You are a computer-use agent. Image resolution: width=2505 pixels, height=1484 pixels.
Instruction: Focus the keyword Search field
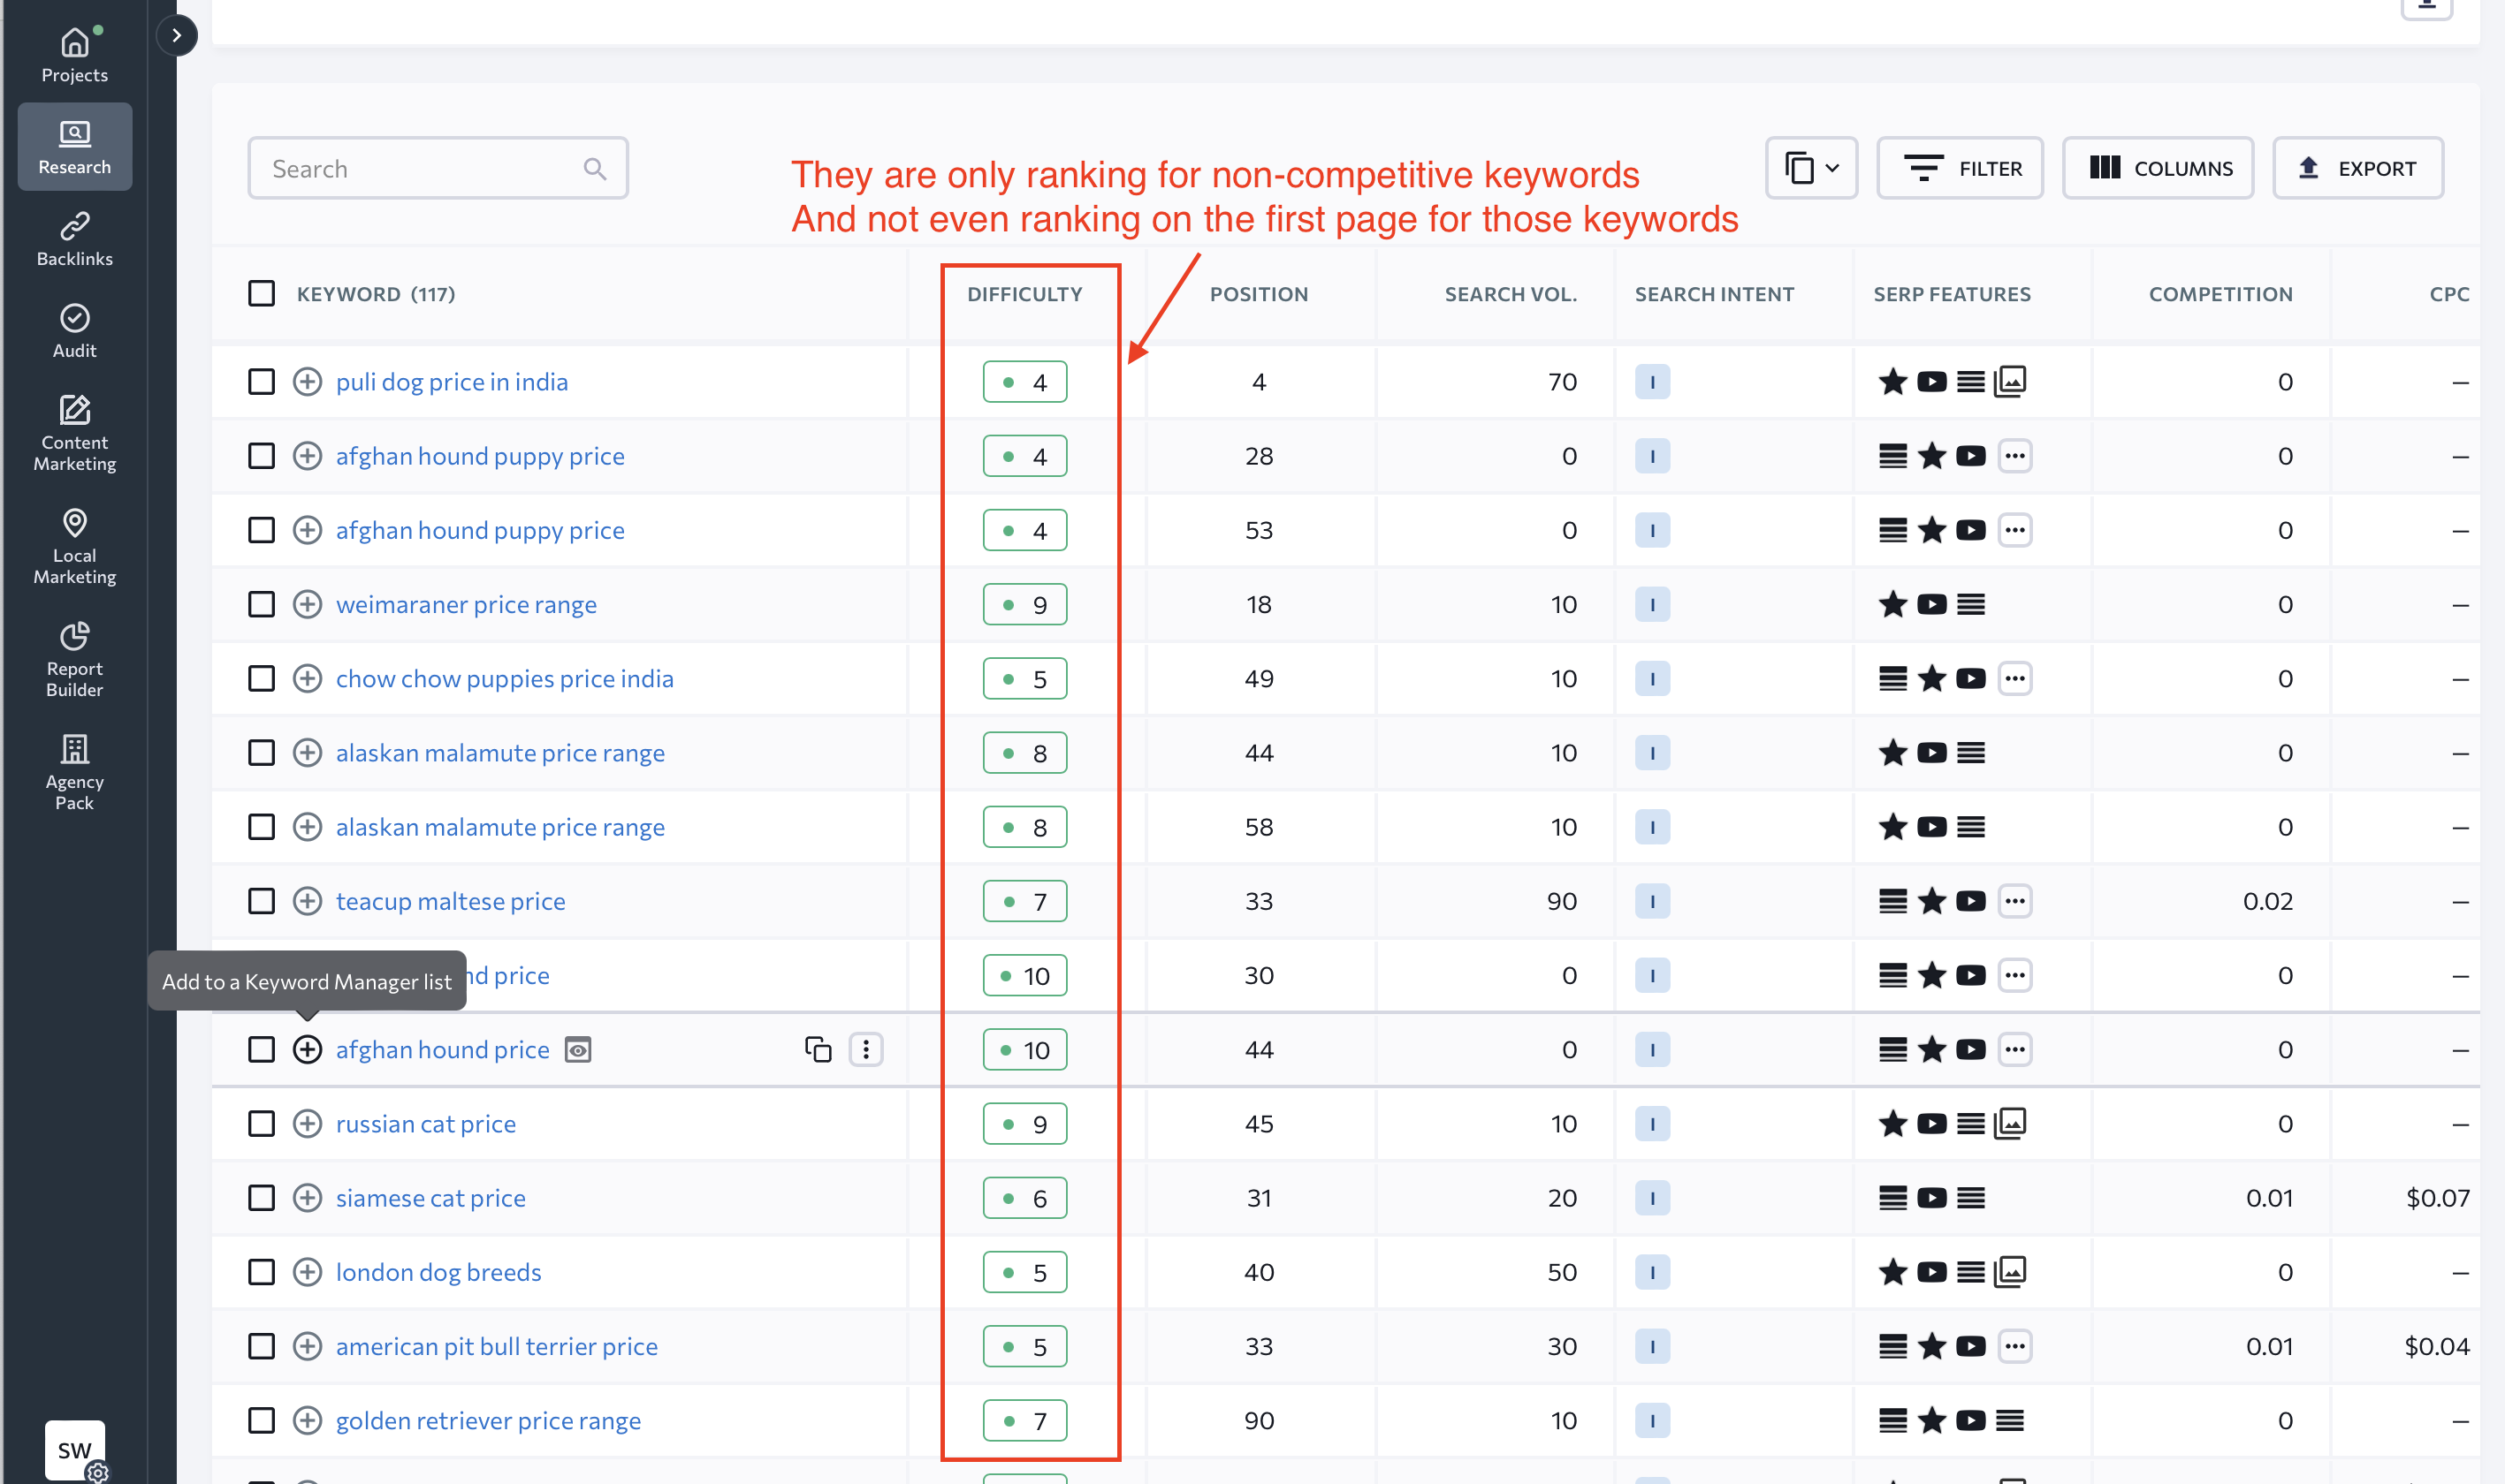click(438, 168)
